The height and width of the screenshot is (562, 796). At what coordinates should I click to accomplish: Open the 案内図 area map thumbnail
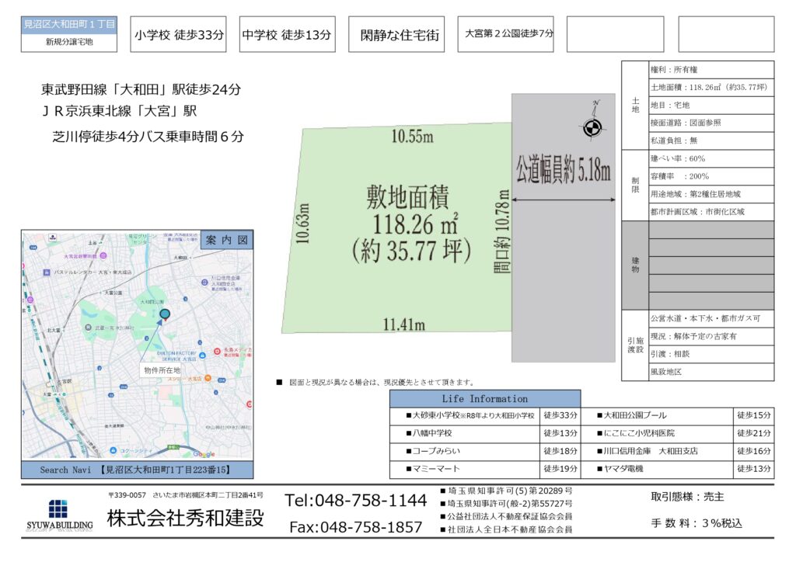click(x=137, y=345)
